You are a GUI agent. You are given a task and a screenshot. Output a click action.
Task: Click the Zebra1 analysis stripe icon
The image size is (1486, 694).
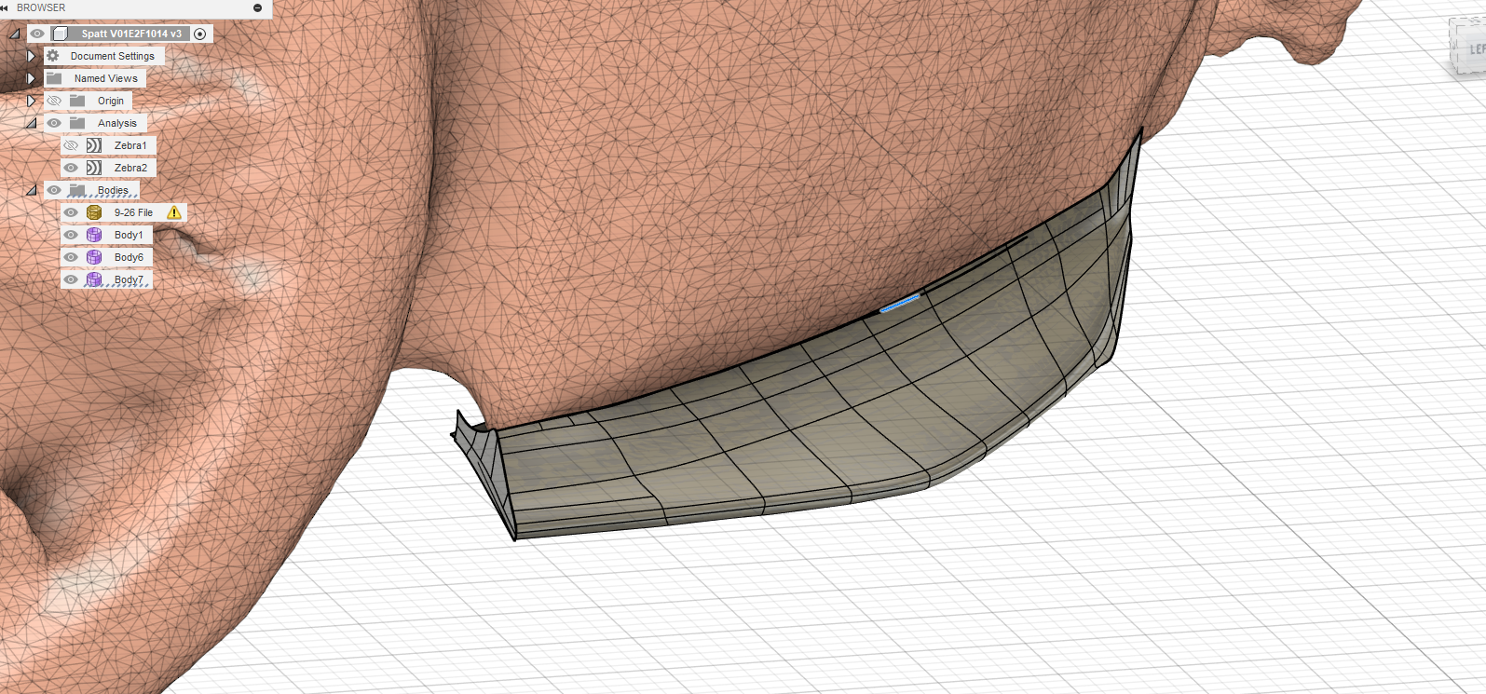click(x=94, y=145)
